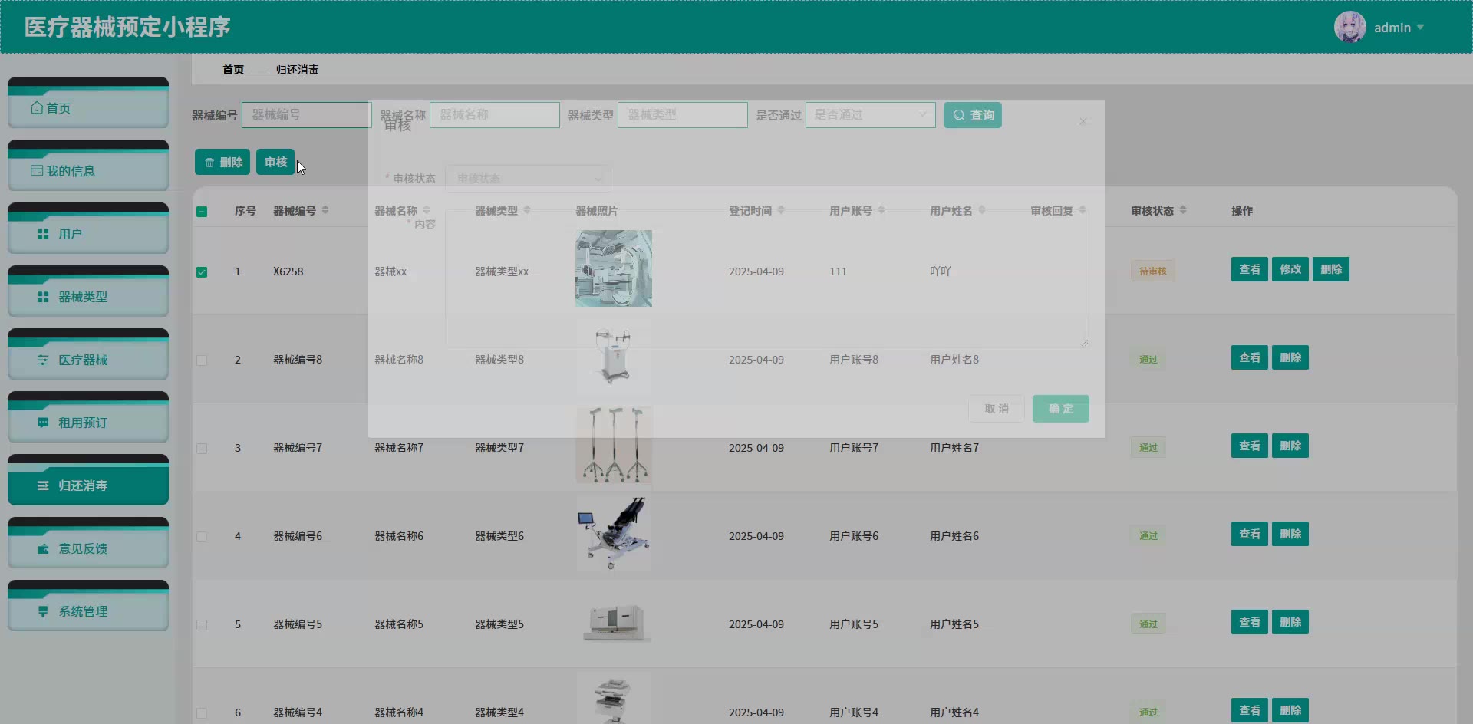Click 修改 for the X6258 row
The height and width of the screenshot is (724, 1473).
pyautogui.click(x=1290, y=269)
